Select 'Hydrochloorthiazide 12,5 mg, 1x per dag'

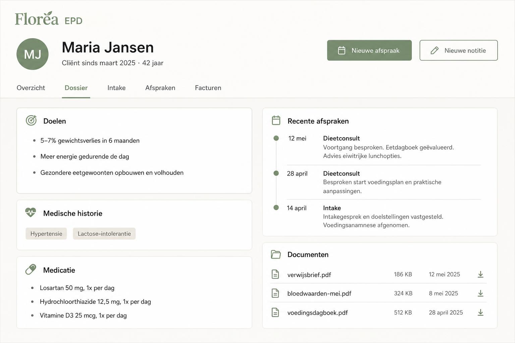95,301
